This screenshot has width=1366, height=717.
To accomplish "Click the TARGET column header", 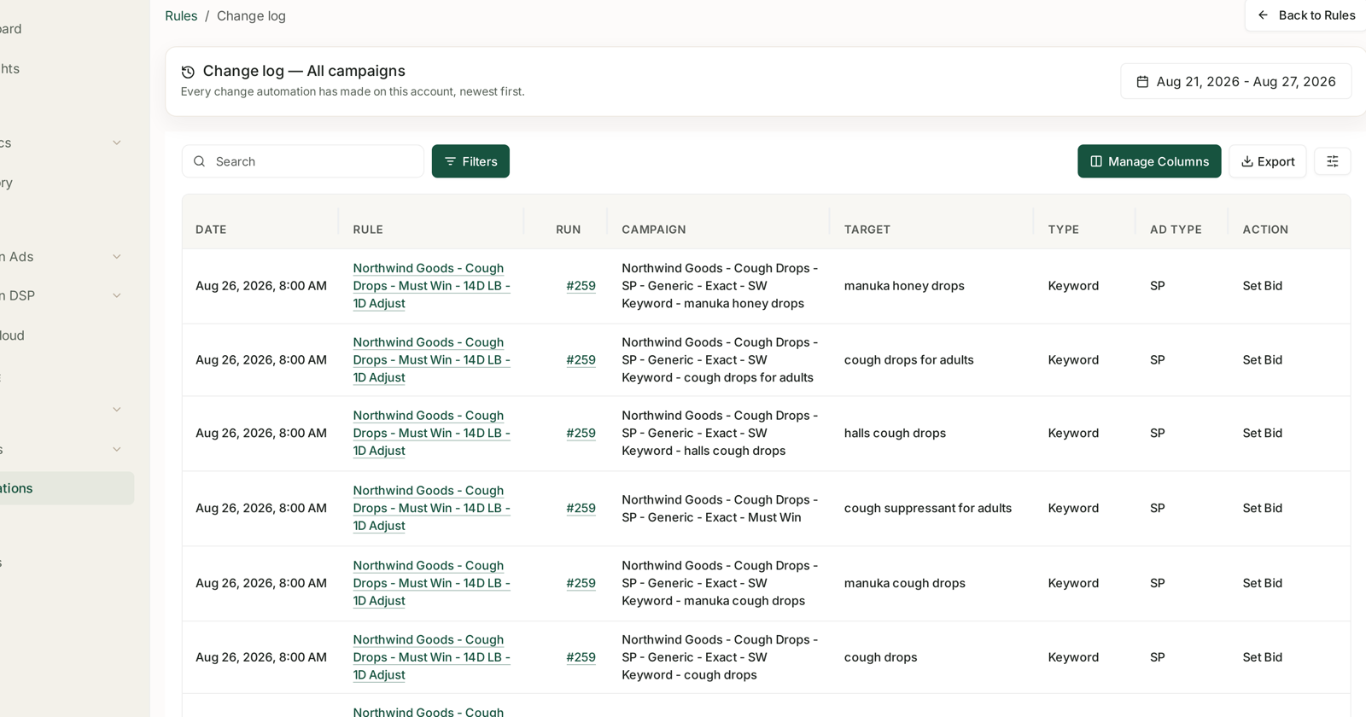I will tap(867, 230).
